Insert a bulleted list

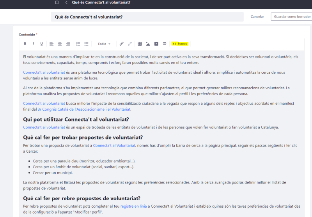(x=86, y=44)
